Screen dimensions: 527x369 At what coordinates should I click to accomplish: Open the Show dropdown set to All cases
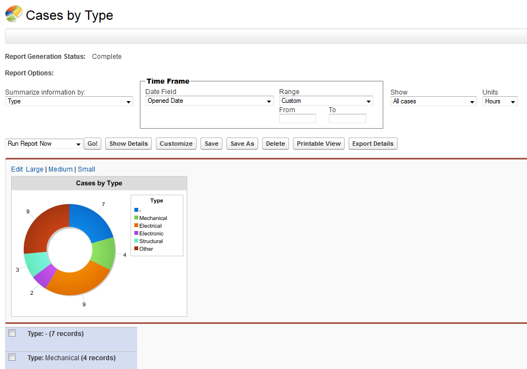point(433,101)
